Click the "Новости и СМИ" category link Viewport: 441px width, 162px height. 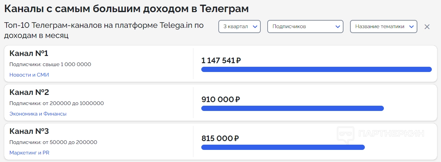point(29,75)
